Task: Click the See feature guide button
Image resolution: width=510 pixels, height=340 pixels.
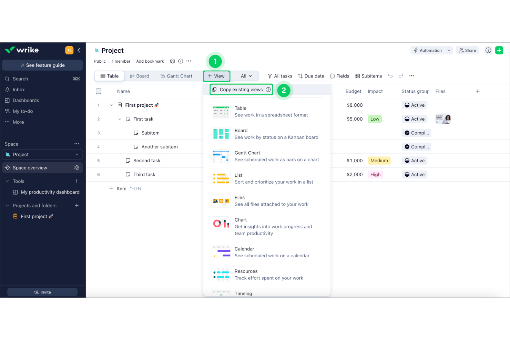Action: (42, 65)
